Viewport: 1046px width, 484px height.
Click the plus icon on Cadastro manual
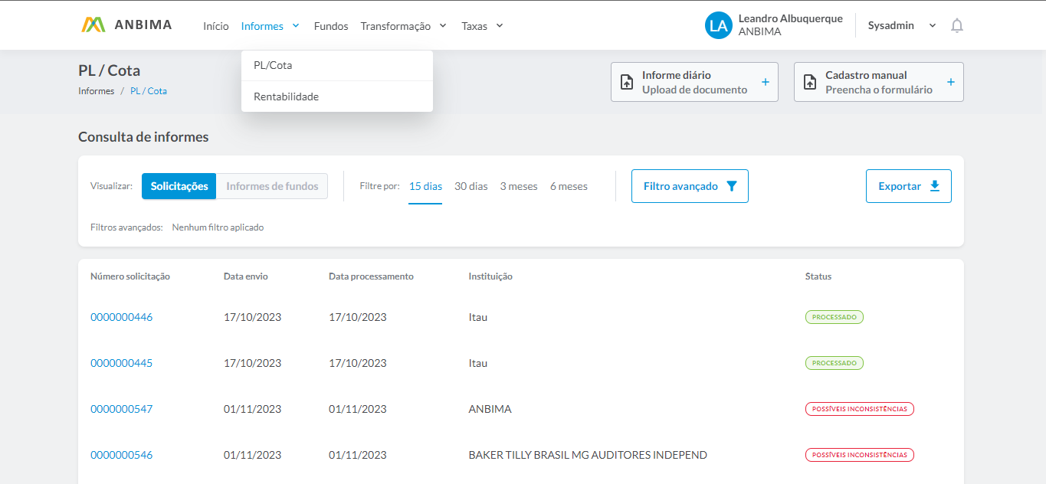tap(950, 82)
